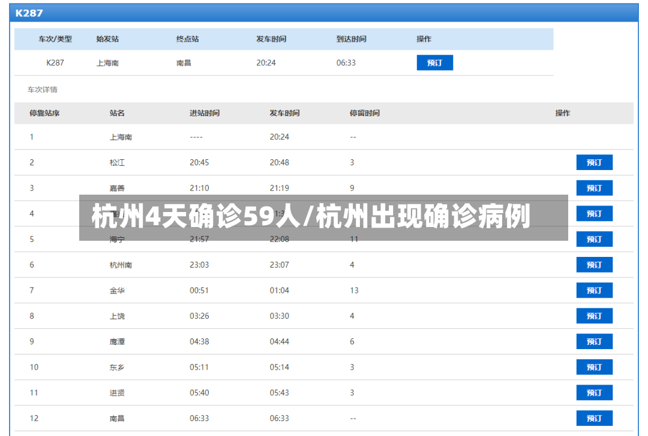Click station name 杭州南 in stop list

coord(121,265)
